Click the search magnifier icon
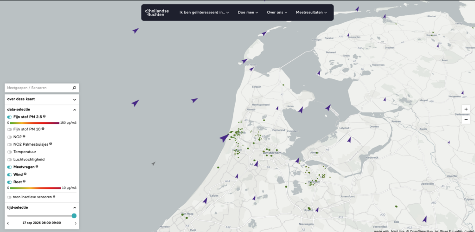The image size is (475, 232). (x=74, y=88)
